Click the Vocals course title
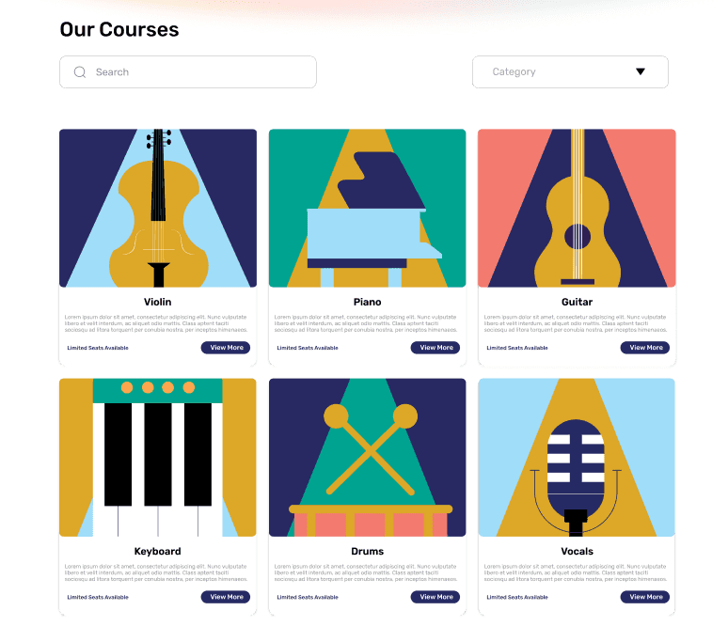 (x=578, y=551)
